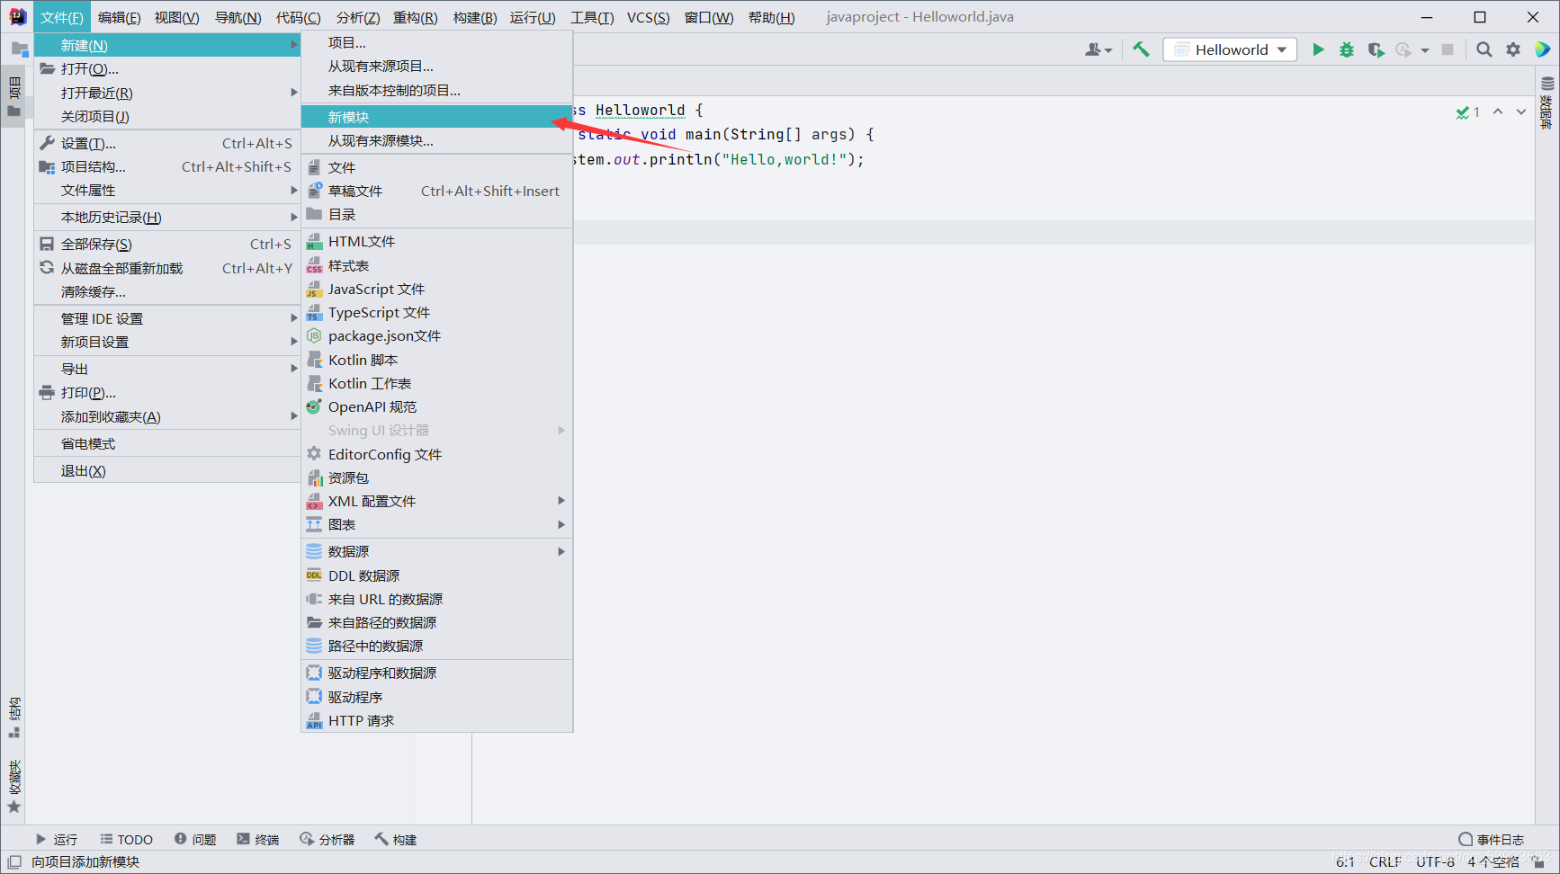The image size is (1560, 874).
Task: Choose 新模块 in the New submenu
Action: 437,117
